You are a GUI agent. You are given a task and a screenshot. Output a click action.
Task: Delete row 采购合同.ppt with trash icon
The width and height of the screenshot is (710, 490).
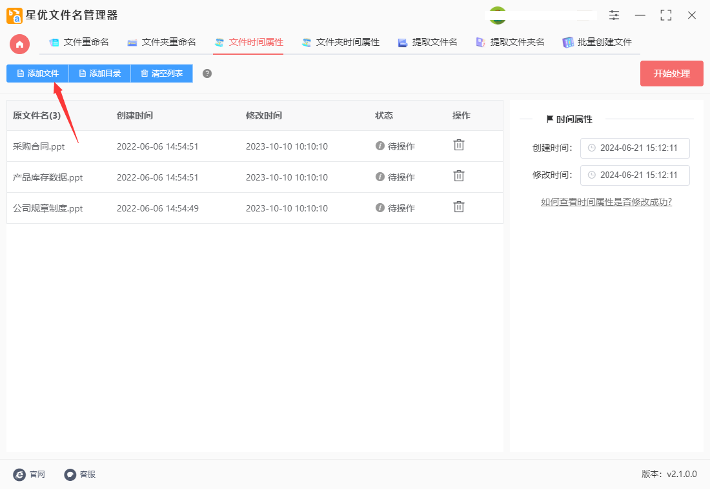459,145
